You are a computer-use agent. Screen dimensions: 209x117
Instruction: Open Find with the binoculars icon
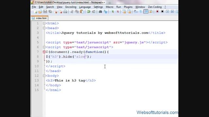point(100,12)
